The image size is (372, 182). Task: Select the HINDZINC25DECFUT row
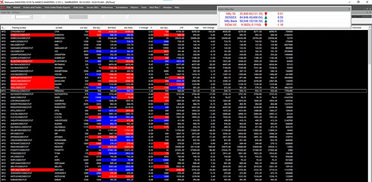pos(184,35)
